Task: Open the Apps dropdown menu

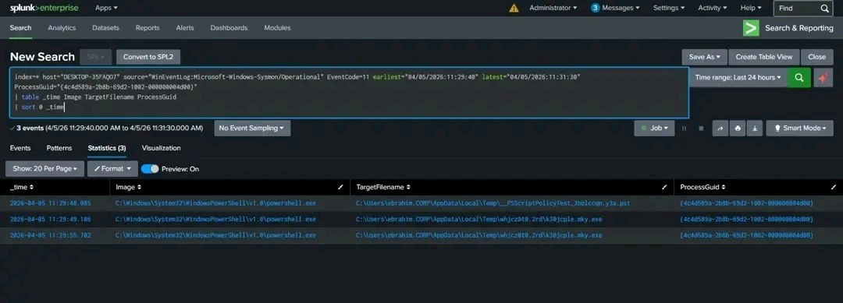Action: pos(106,8)
